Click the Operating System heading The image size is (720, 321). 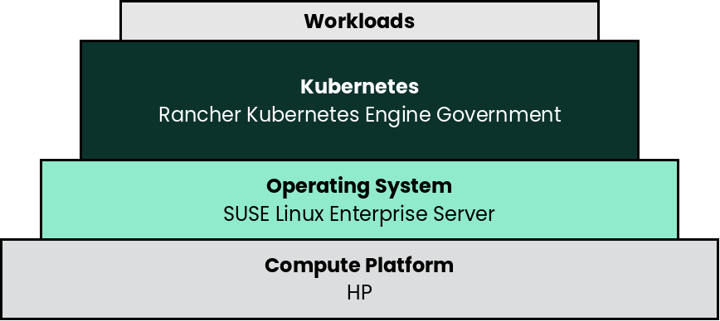[359, 186]
